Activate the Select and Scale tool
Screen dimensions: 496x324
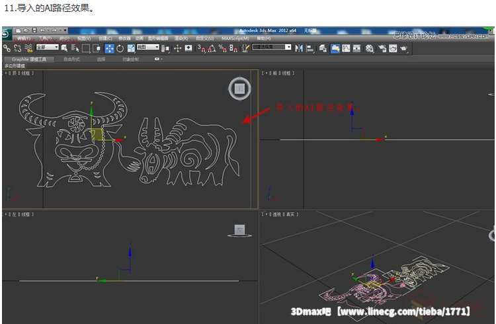[131, 48]
